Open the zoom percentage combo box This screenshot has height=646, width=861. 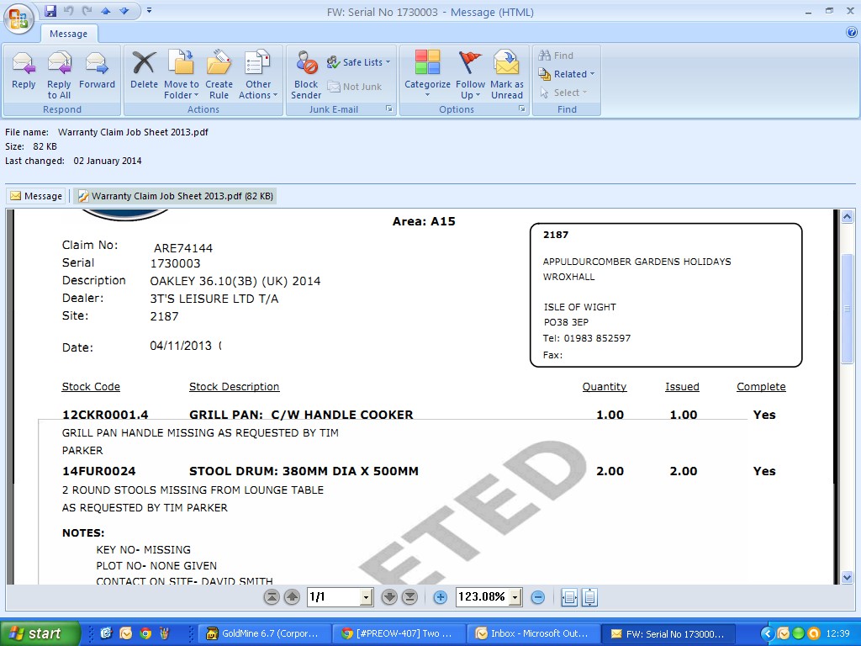point(515,597)
